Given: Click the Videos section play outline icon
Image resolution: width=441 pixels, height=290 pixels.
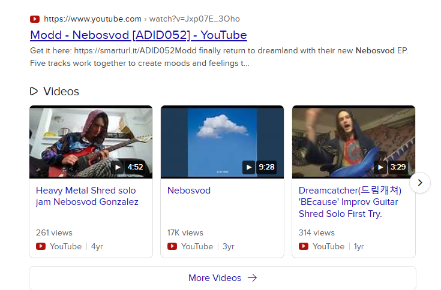Looking at the screenshot, I should 34,91.
